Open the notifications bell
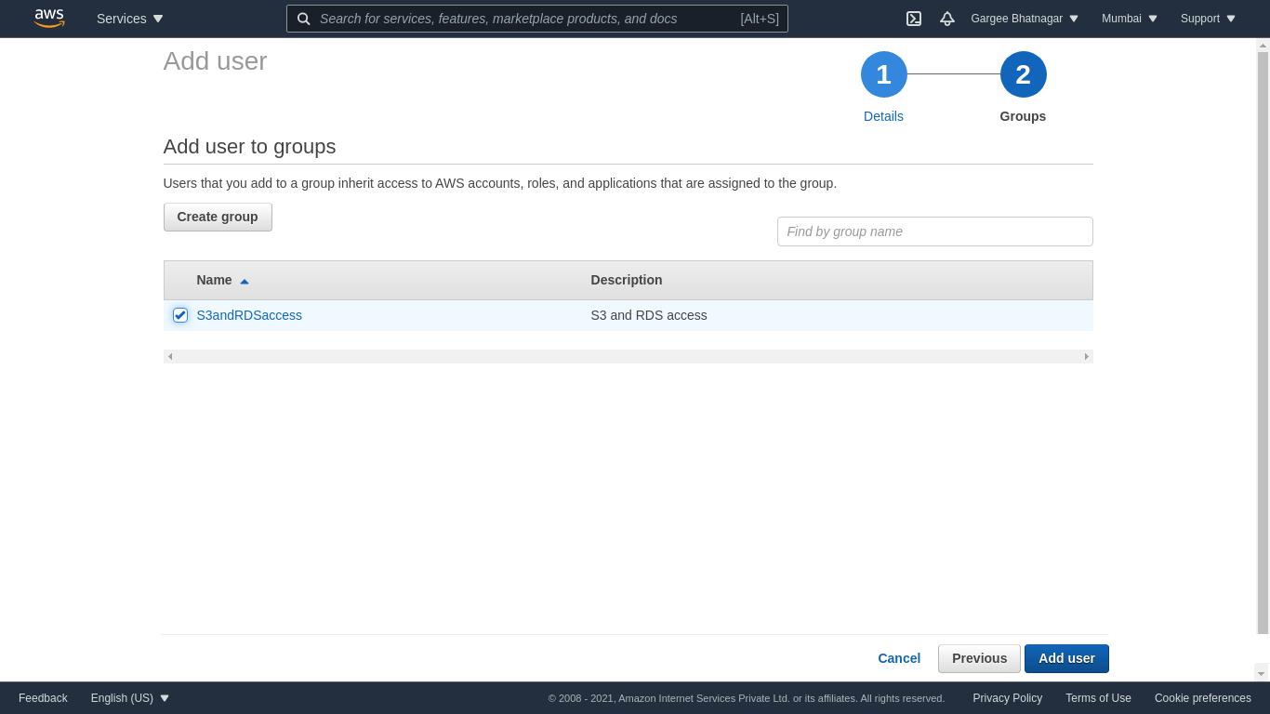This screenshot has width=1270, height=714. [947, 19]
